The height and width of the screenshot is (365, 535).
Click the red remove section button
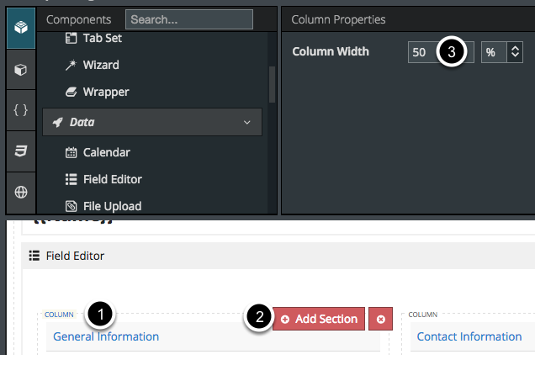point(380,319)
